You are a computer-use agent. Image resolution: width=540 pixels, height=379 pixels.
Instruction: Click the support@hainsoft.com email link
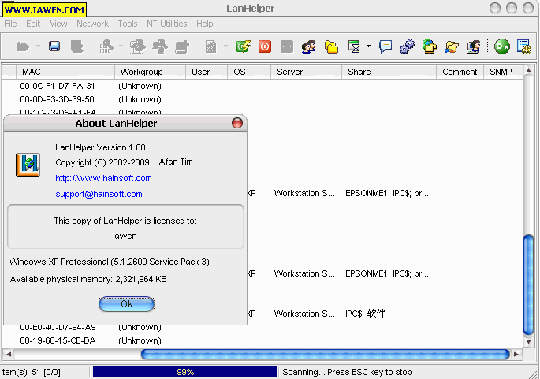[99, 194]
